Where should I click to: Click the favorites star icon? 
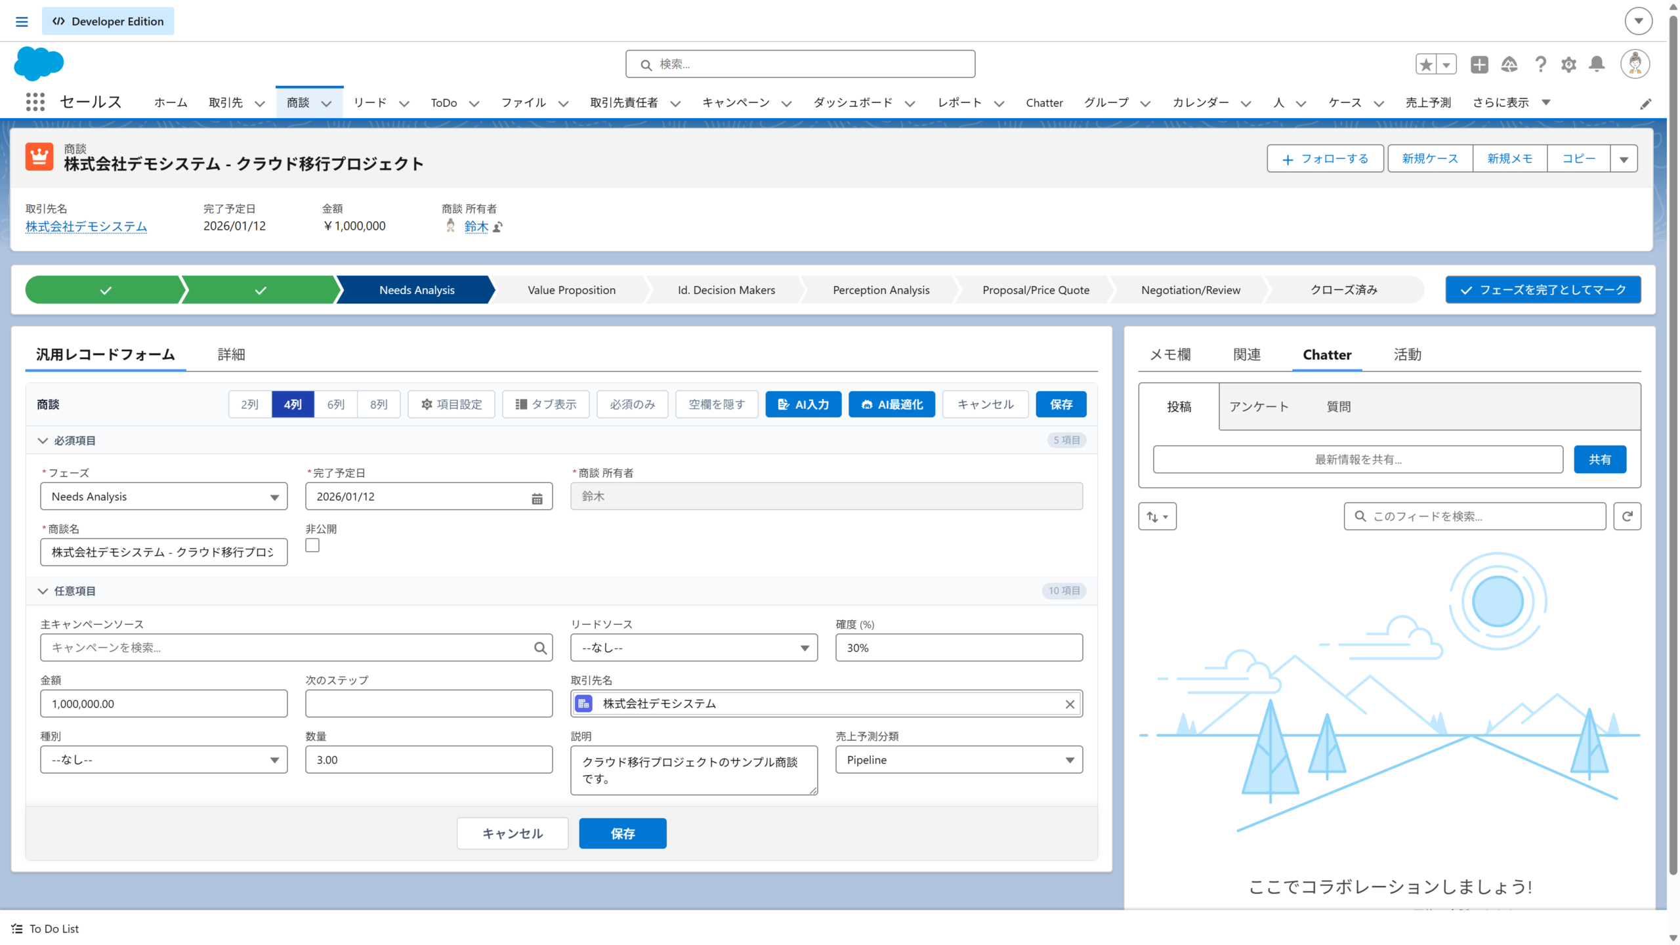pos(1426,64)
